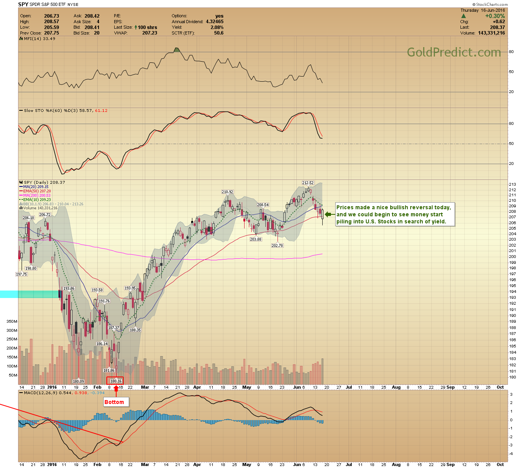526x468 pixels.
Task: Click the +0.30% percent change
Action: [495, 16]
